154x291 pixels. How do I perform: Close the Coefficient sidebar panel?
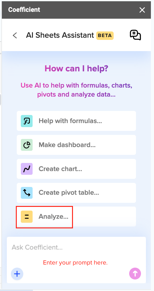[x=142, y=10]
